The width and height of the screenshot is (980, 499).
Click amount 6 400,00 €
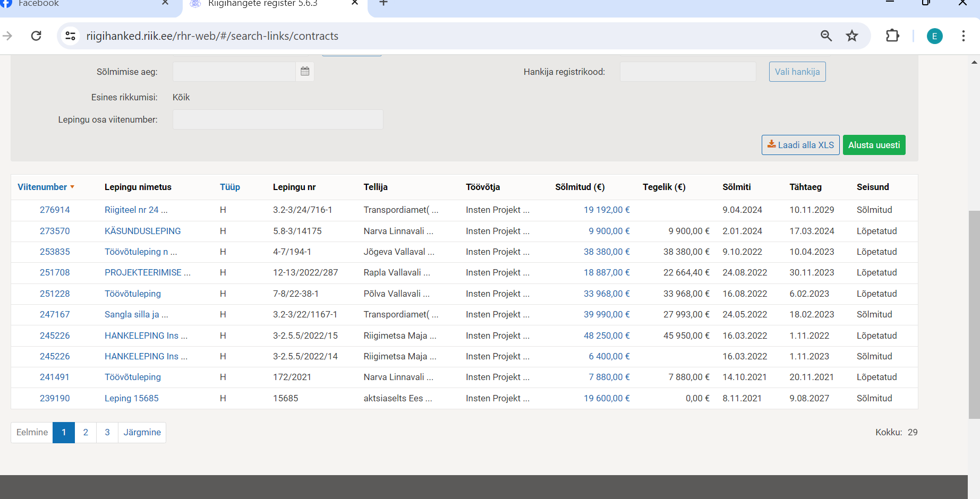pos(609,356)
